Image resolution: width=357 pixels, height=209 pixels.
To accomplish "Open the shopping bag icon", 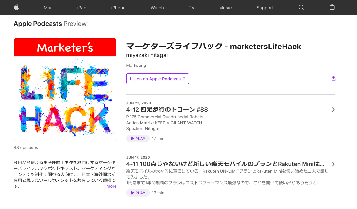I will pyautogui.click(x=332, y=7).
